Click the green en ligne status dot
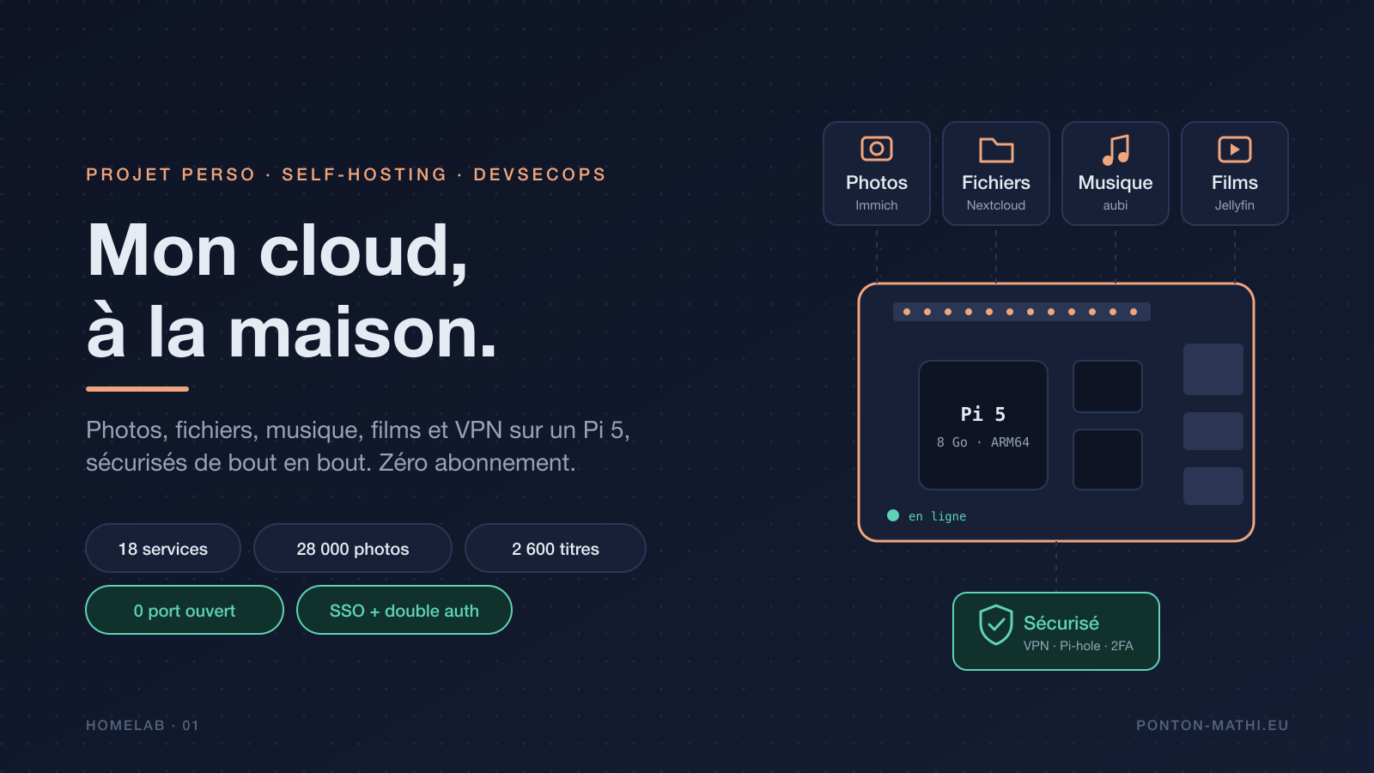Screen dimensions: 1374x773 [x=893, y=515]
